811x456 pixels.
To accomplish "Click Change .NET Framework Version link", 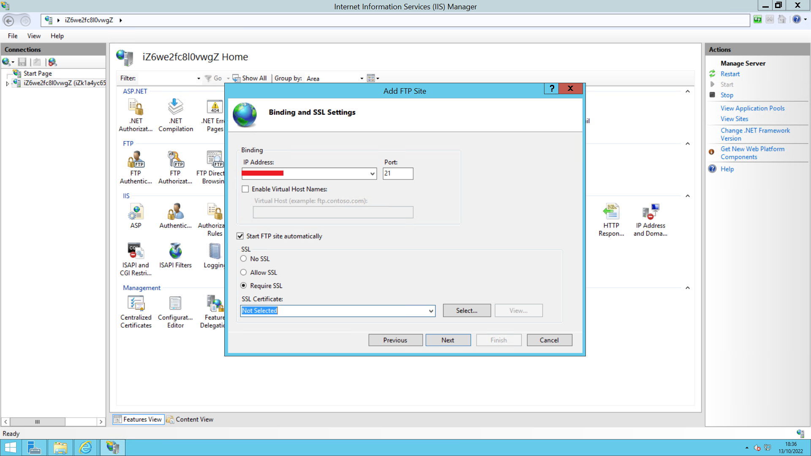I will tap(755, 134).
